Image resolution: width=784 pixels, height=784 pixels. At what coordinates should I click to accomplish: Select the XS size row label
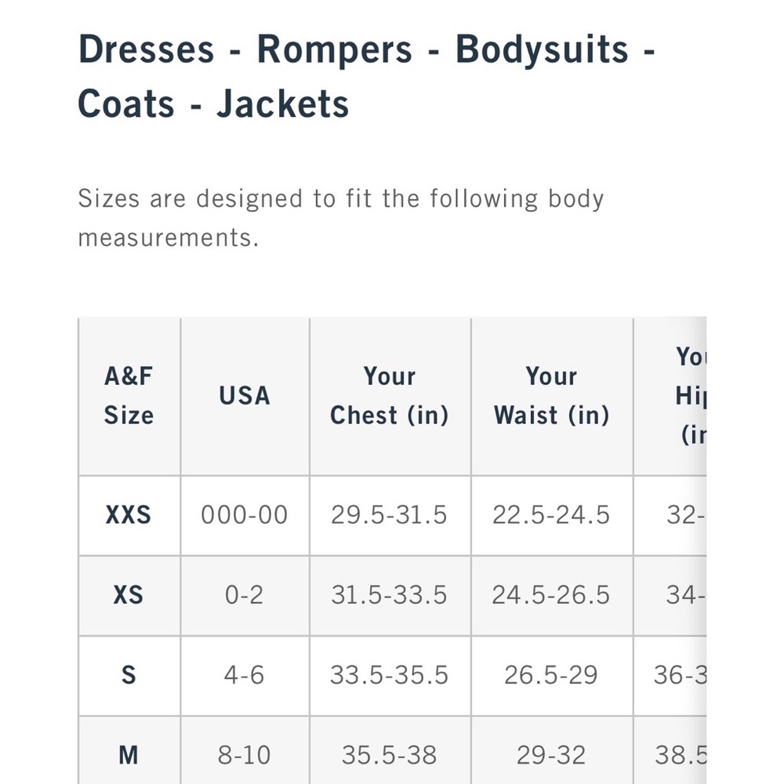(129, 595)
